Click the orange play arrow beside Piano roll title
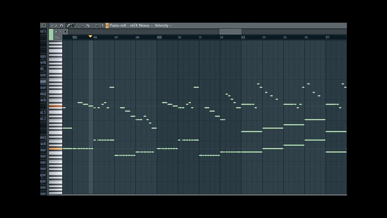Viewport: 387px width, 218px height. pos(107,26)
